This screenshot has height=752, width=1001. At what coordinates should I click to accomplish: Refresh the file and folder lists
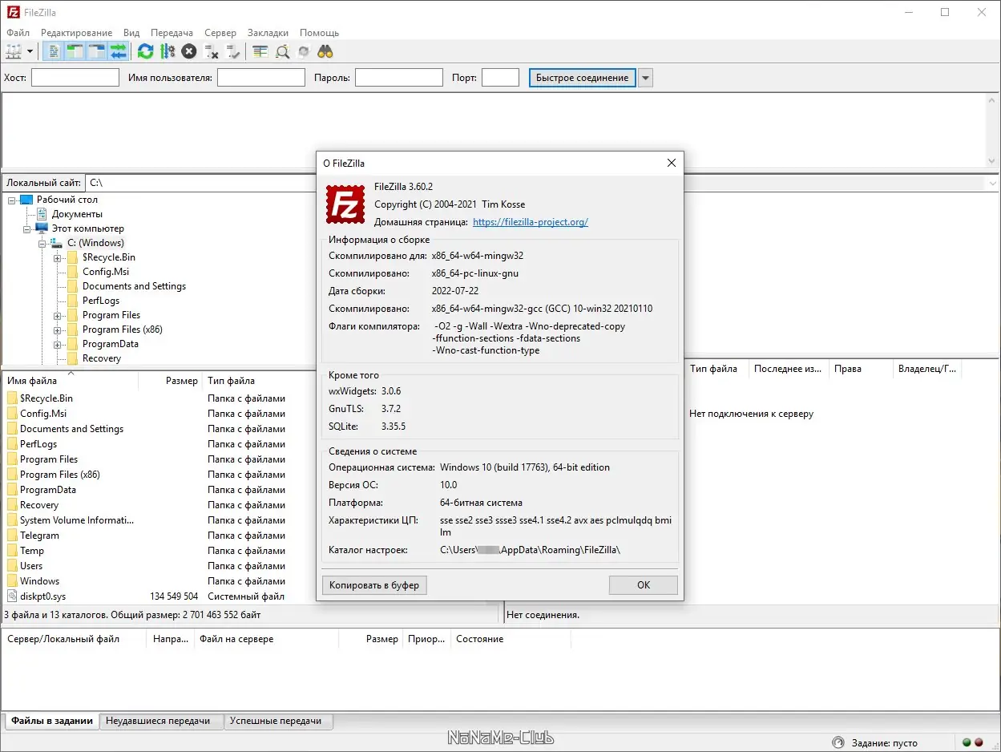(145, 51)
